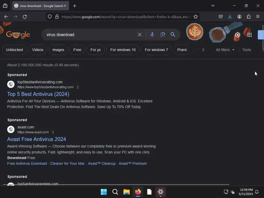Viewport: 264px width, 198px height.
Task: Open Firefox View tab list icon
Action: coord(5,6)
